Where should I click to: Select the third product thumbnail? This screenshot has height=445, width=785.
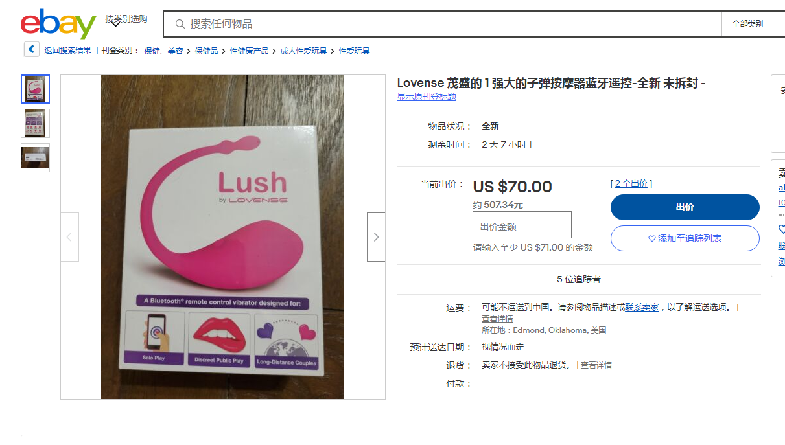pos(35,157)
